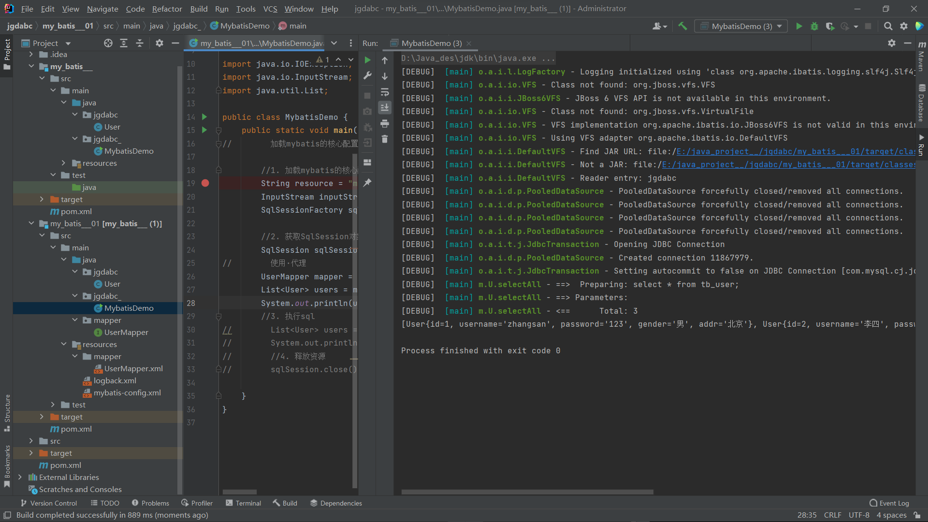Screen dimensions: 928x522
Task: Click Search Everywhere magnifier icon
Action: pyautogui.click(x=888, y=26)
